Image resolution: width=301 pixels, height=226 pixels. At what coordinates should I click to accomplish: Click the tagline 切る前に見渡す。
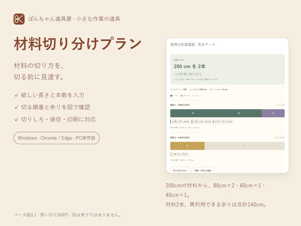click(39, 77)
